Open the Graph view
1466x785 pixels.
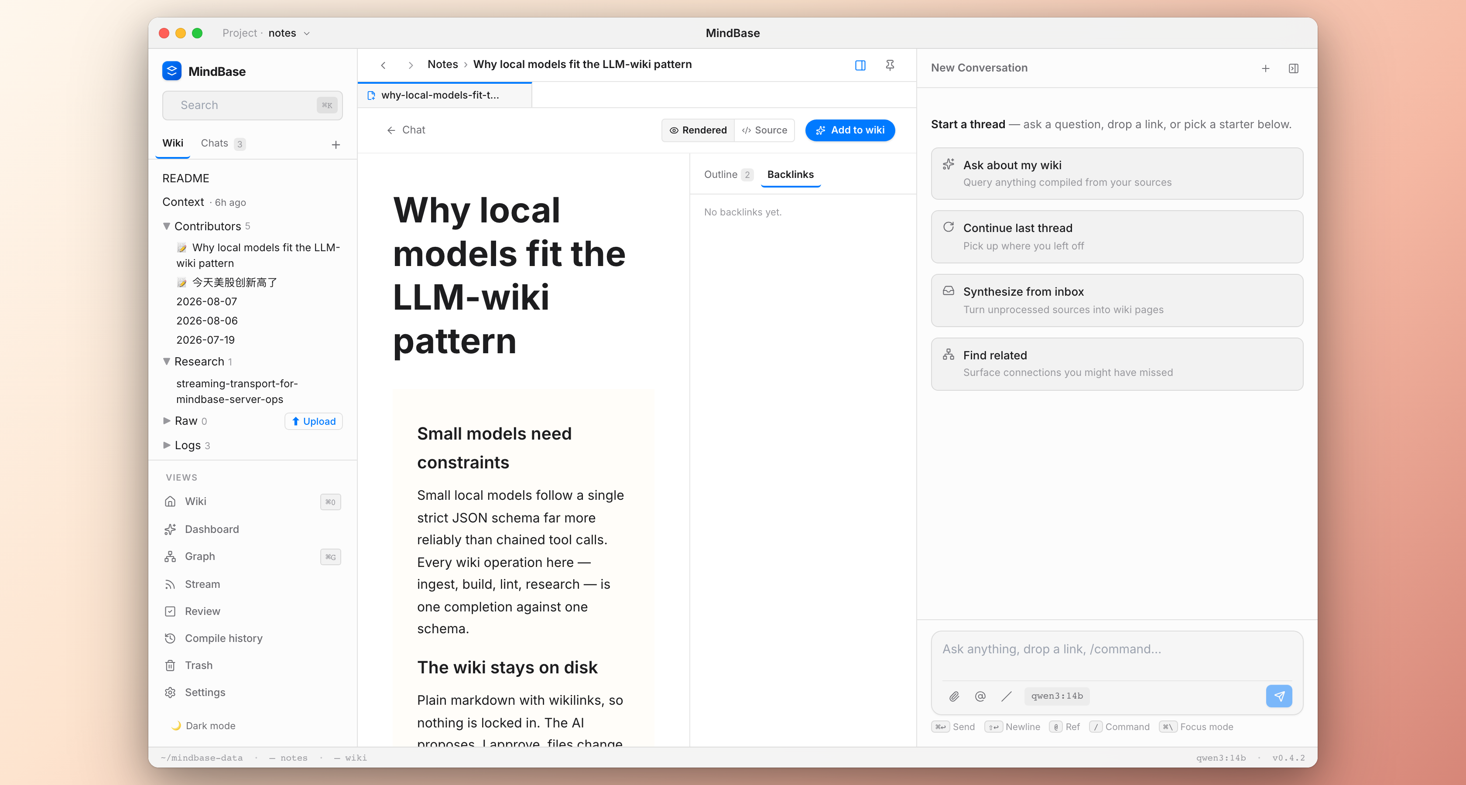click(x=253, y=556)
